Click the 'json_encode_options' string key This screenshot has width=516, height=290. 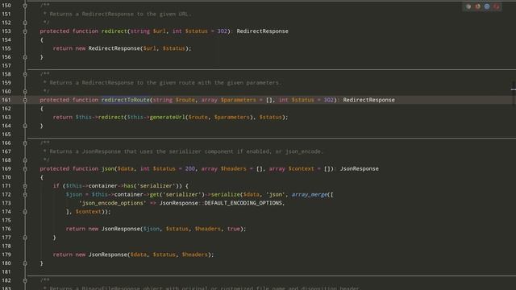coord(113,203)
